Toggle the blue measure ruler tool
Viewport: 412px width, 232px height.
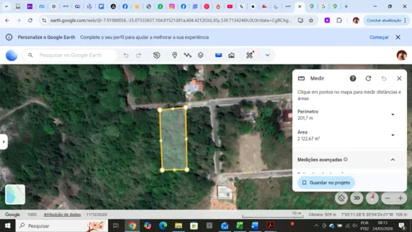tap(218, 55)
